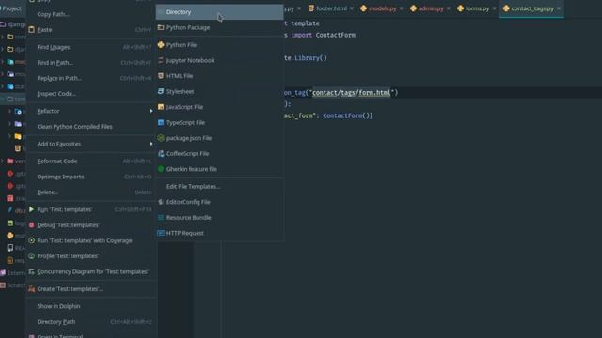Screen dimensions: 602x338
Task: Create a new EditorConfig File
Action: click(219, 202)
